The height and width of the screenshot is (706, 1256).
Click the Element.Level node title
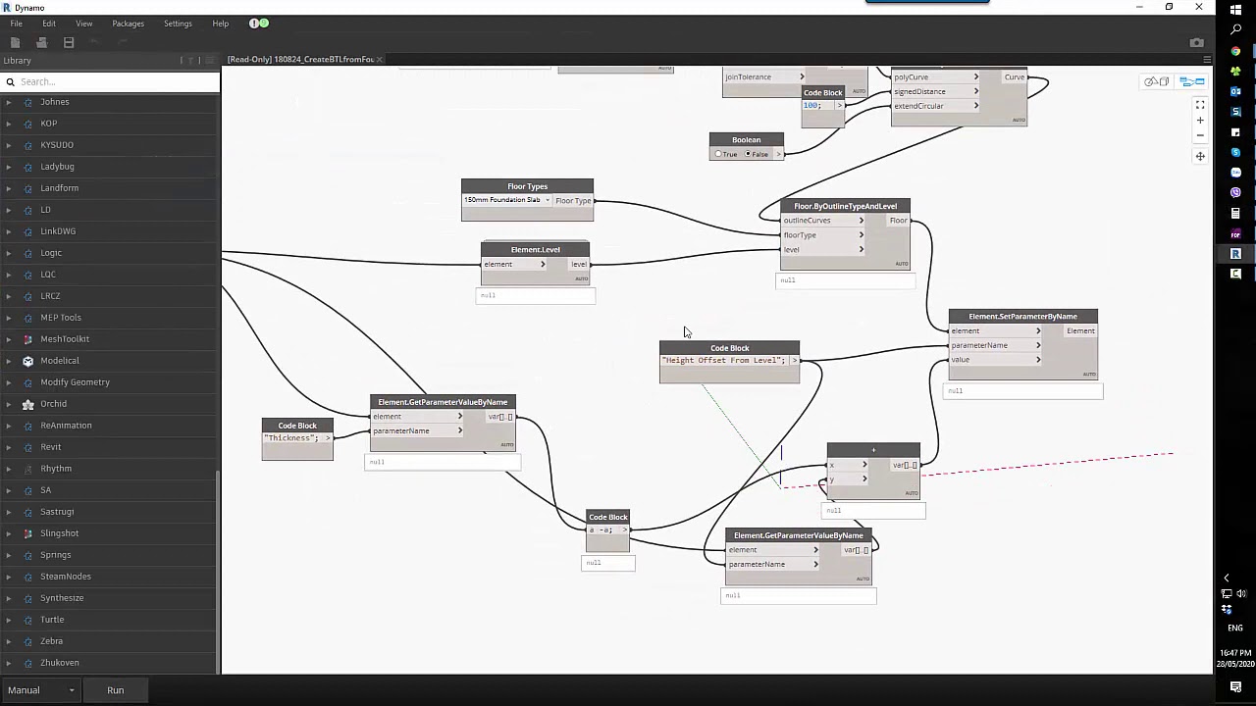[535, 249]
